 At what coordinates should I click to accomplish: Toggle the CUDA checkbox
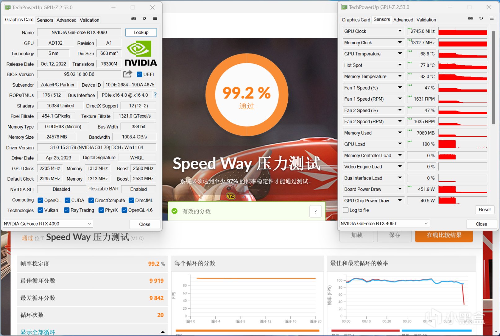[67, 200]
